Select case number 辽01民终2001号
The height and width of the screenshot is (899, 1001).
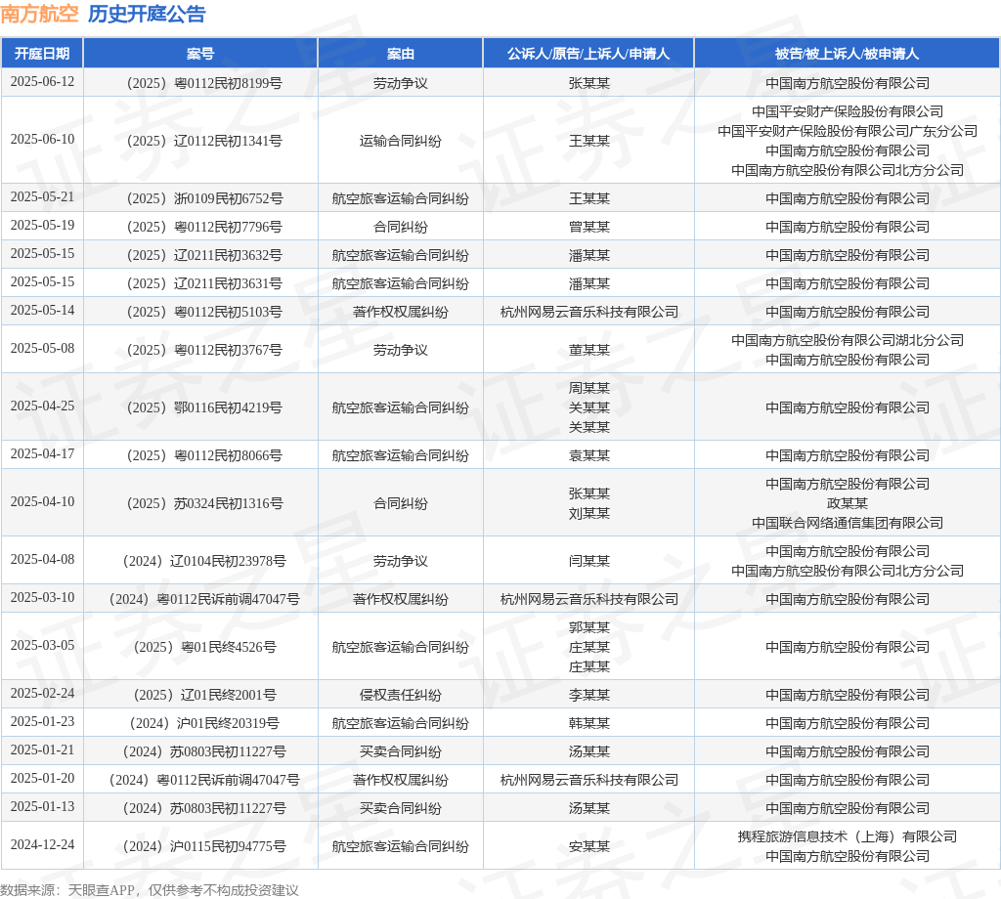pos(204,695)
